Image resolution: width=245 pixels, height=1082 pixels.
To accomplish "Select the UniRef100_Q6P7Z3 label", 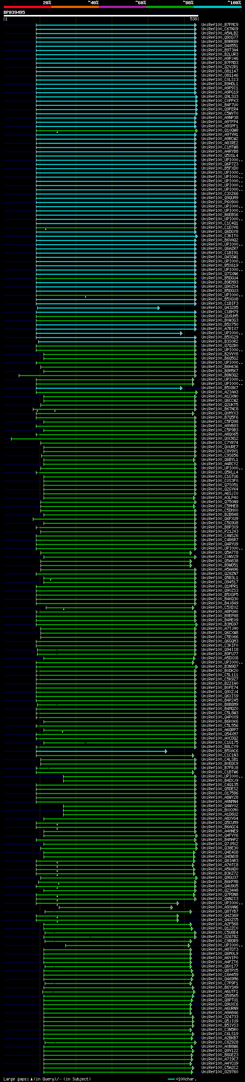I will pos(220,164).
